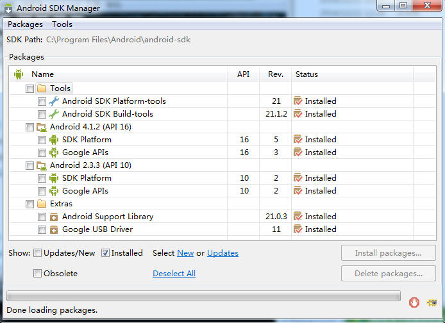
Task: Select the Android Support Library row
Action: tap(222, 217)
